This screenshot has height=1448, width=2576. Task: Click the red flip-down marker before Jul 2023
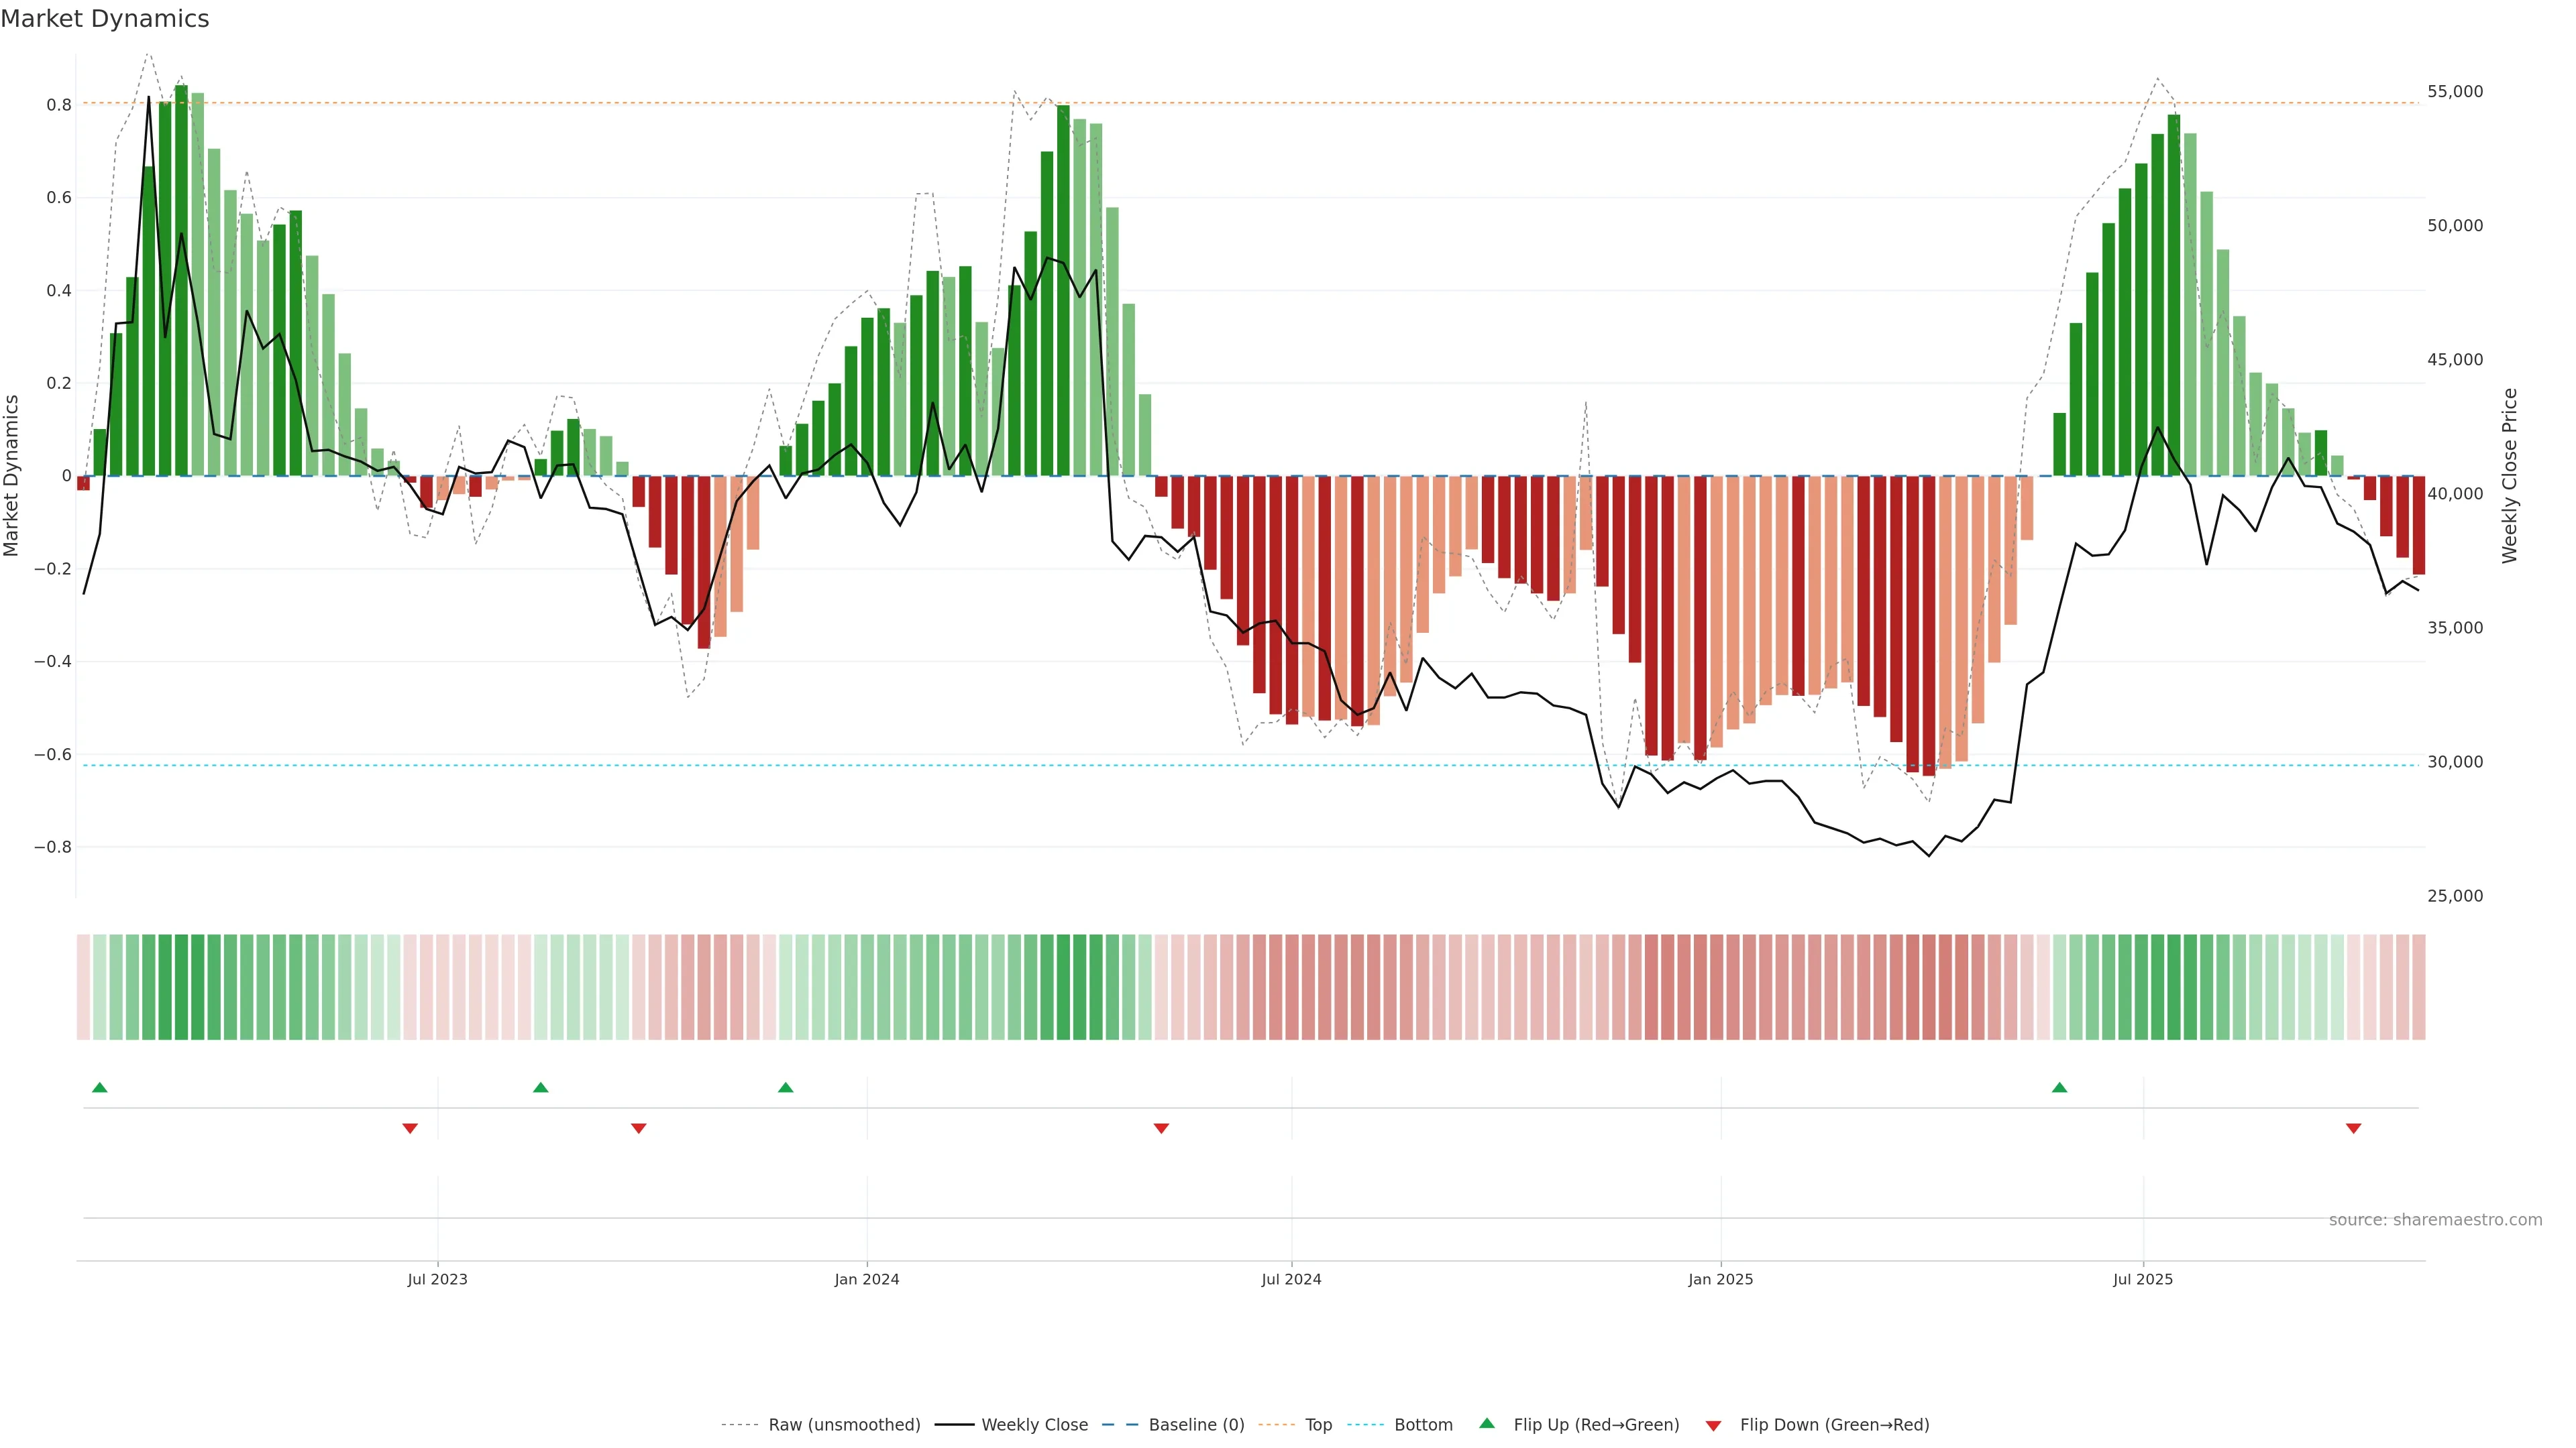click(410, 1128)
